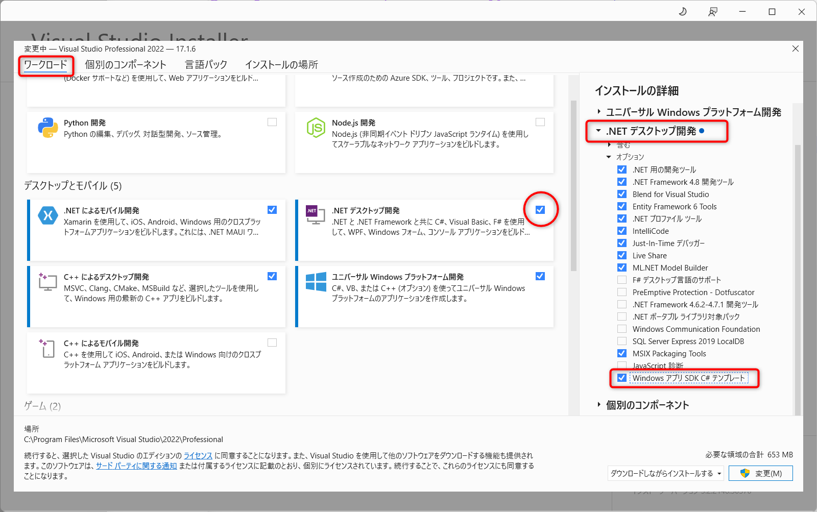Click the Python workload icon

click(48, 128)
